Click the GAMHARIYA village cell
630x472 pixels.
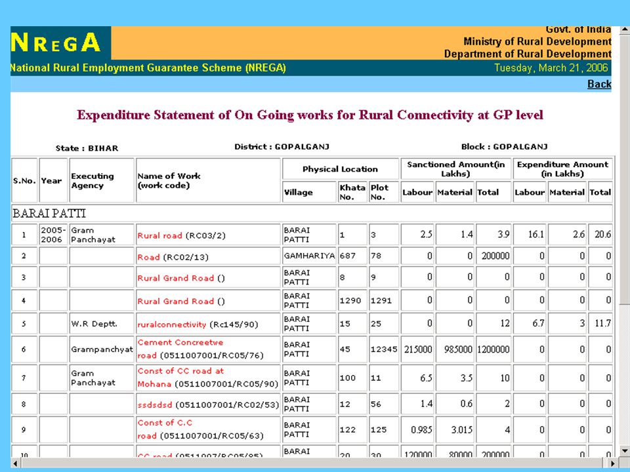pos(309,256)
